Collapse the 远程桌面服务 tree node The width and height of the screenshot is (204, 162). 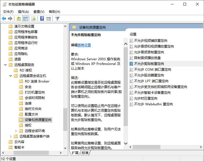(x=5, y=65)
